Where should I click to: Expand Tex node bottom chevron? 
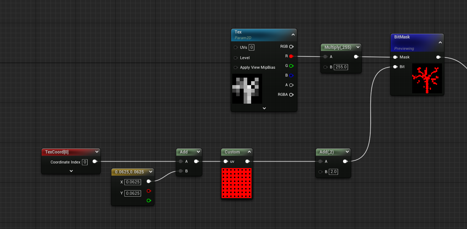264,108
